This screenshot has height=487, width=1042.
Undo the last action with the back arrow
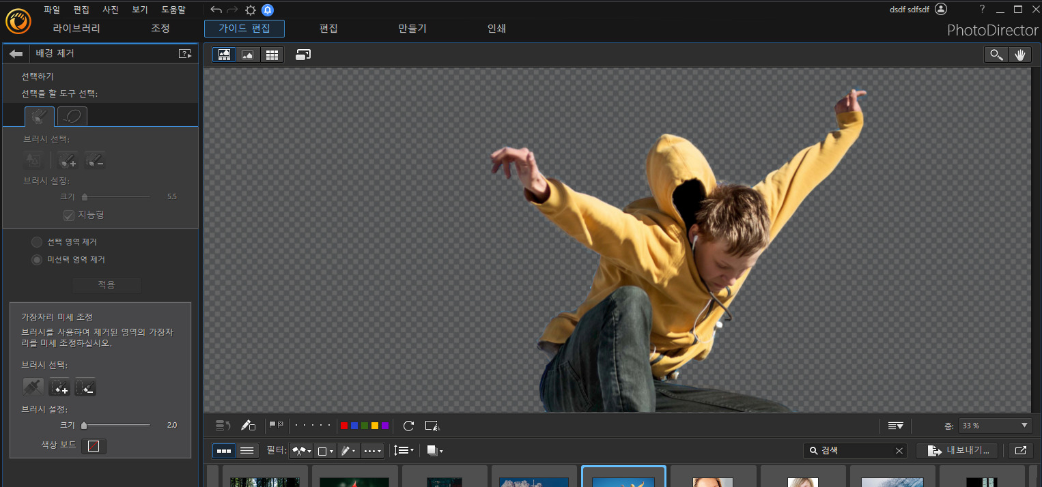click(x=216, y=10)
